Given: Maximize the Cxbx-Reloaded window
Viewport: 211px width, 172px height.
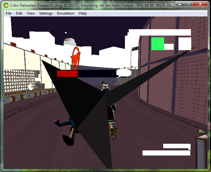Looking at the screenshot, I should [188, 4].
